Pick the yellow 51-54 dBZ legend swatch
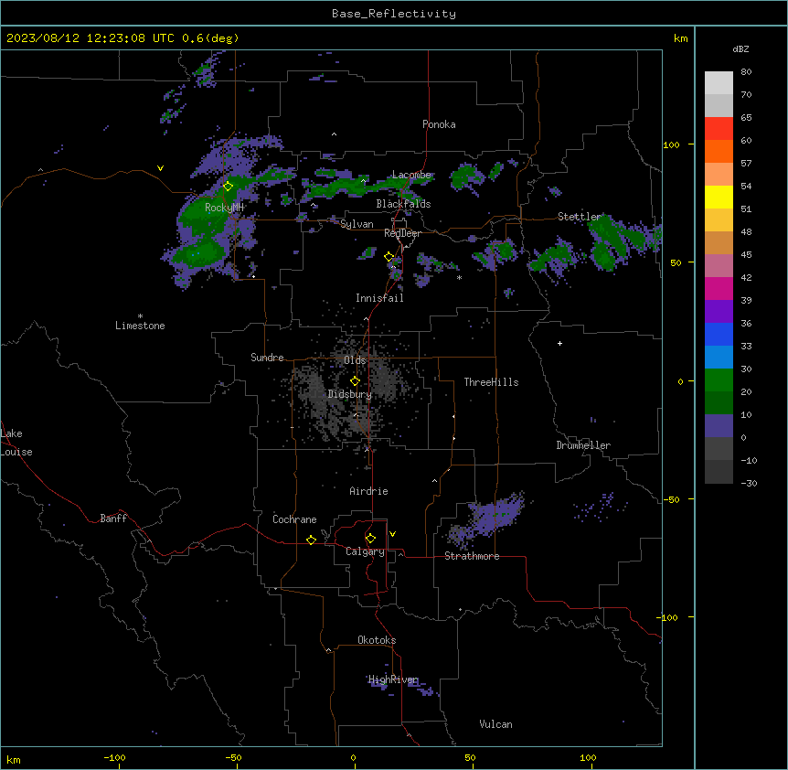The height and width of the screenshot is (770, 788). click(719, 197)
